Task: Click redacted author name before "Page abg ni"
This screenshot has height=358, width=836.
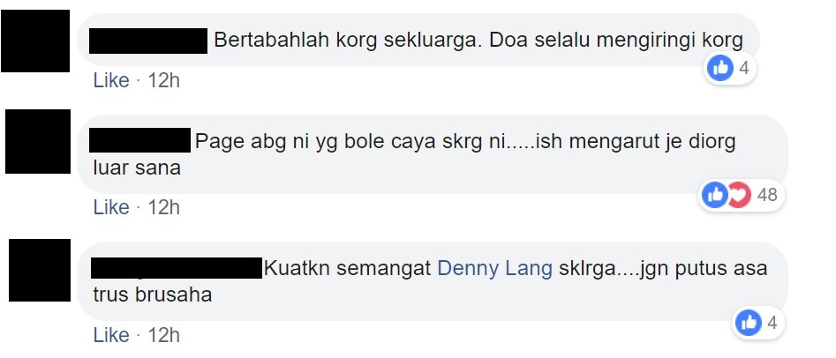Action: pos(139,140)
